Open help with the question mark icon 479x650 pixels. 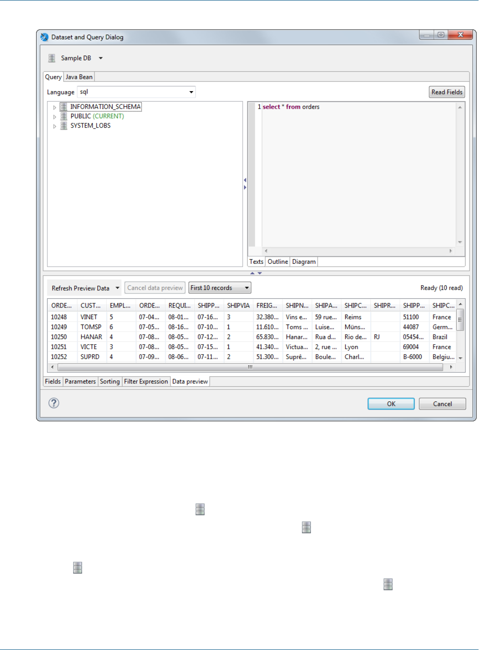point(54,403)
